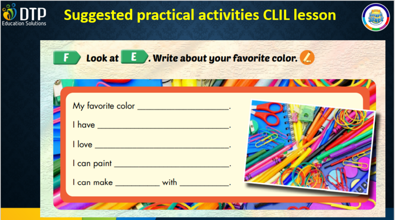Click the blank line after "I have"
Viewport: 395px width, 220px height.
(x=163, y=126)
